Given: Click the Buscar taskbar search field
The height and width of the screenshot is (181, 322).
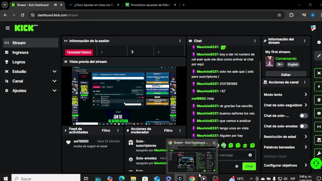Looking at the screenshot, I should [x=46, y=178].
